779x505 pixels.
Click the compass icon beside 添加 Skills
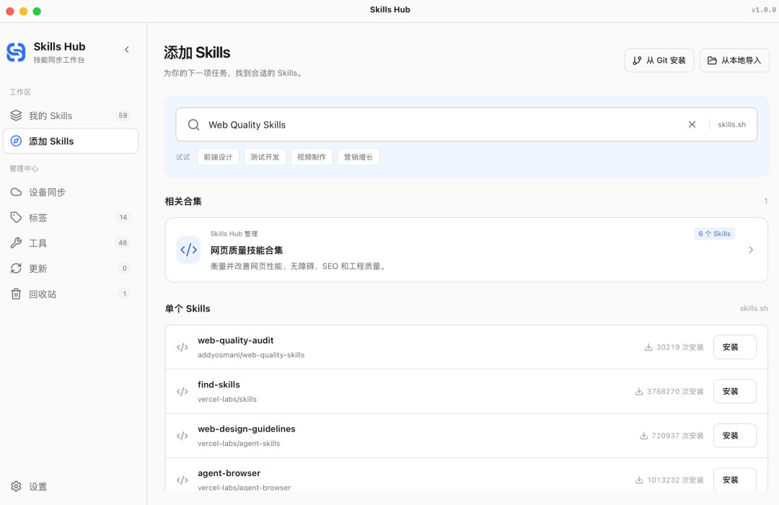coord(16,141)
